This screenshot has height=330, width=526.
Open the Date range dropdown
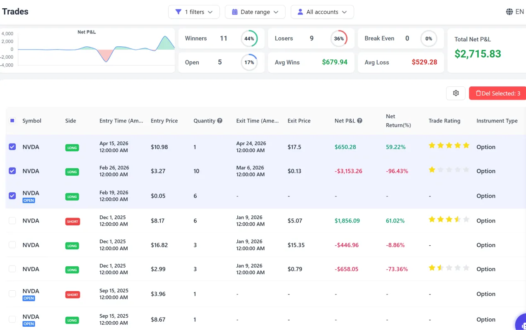click(x=255, y=12)
